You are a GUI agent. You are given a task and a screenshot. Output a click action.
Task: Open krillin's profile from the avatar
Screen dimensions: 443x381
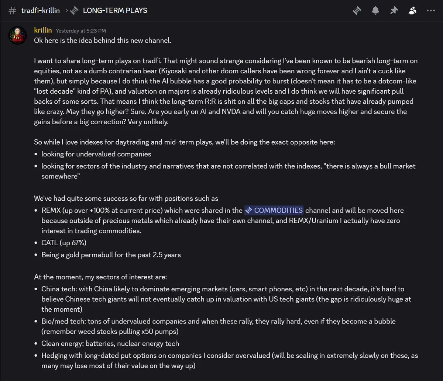[x=17, y=35]
